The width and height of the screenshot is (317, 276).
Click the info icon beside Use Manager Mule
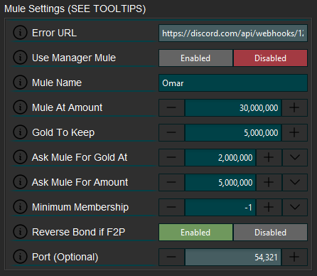click(x=20, y=58)
